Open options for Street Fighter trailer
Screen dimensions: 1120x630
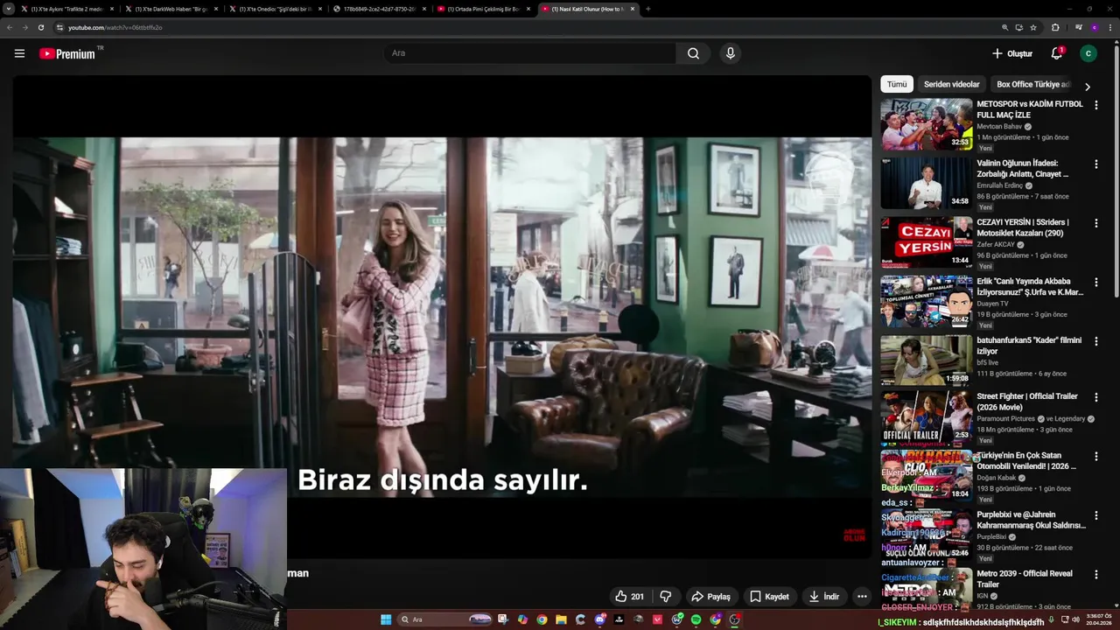tap(1095, 397)
